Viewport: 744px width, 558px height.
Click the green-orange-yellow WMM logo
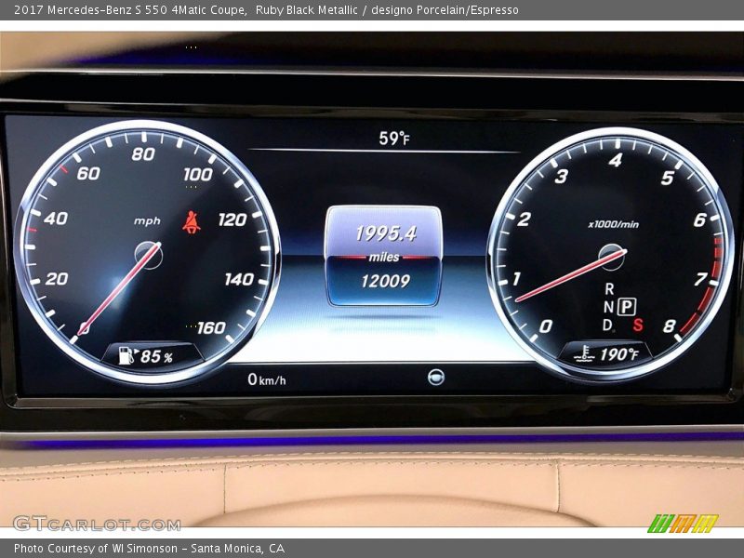(684, 524)
